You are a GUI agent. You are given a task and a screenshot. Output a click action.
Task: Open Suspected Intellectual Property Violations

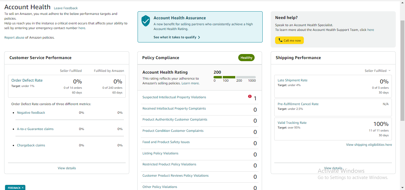click(x=174, y=97)
